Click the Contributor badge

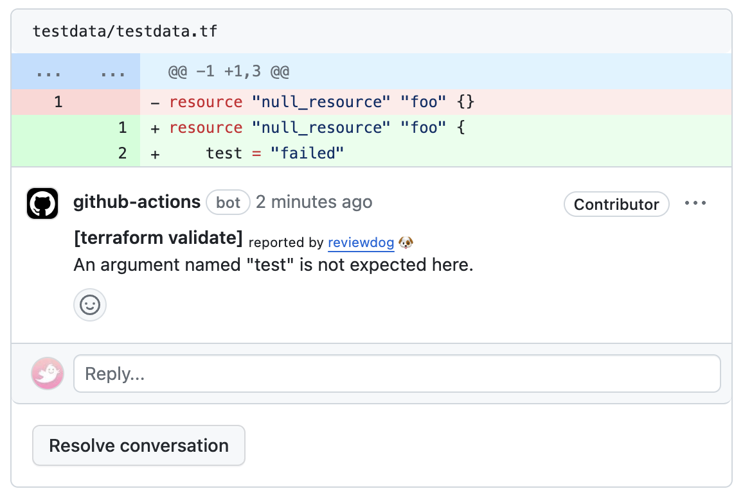616,204
